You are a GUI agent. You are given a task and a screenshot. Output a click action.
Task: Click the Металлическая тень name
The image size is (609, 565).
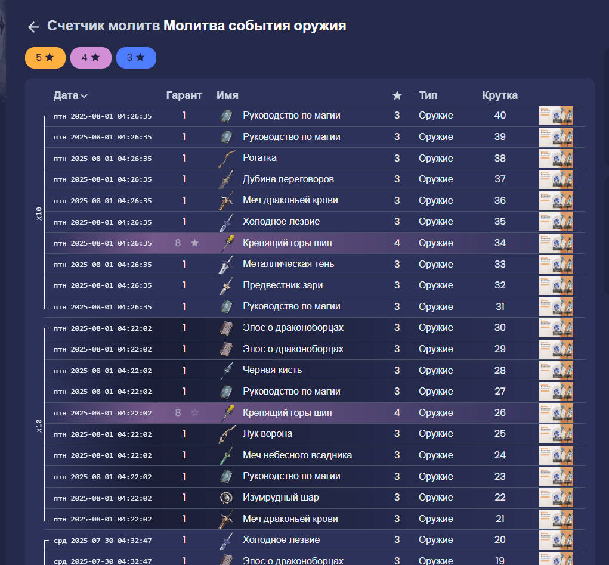tap(288, 264)
